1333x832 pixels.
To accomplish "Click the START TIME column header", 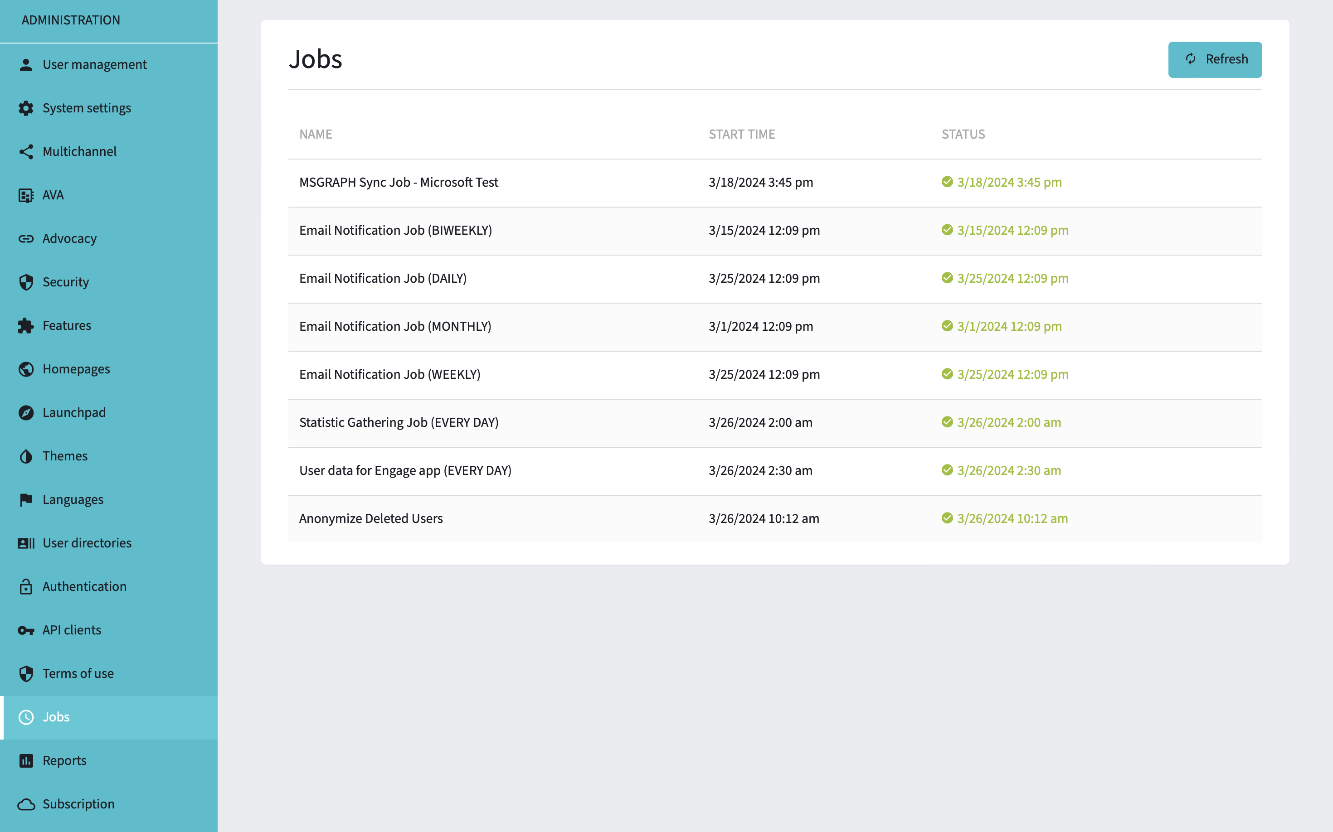I will pos(742,134).
